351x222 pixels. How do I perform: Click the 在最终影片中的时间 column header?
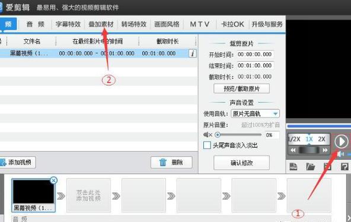(x=97, y=41)
